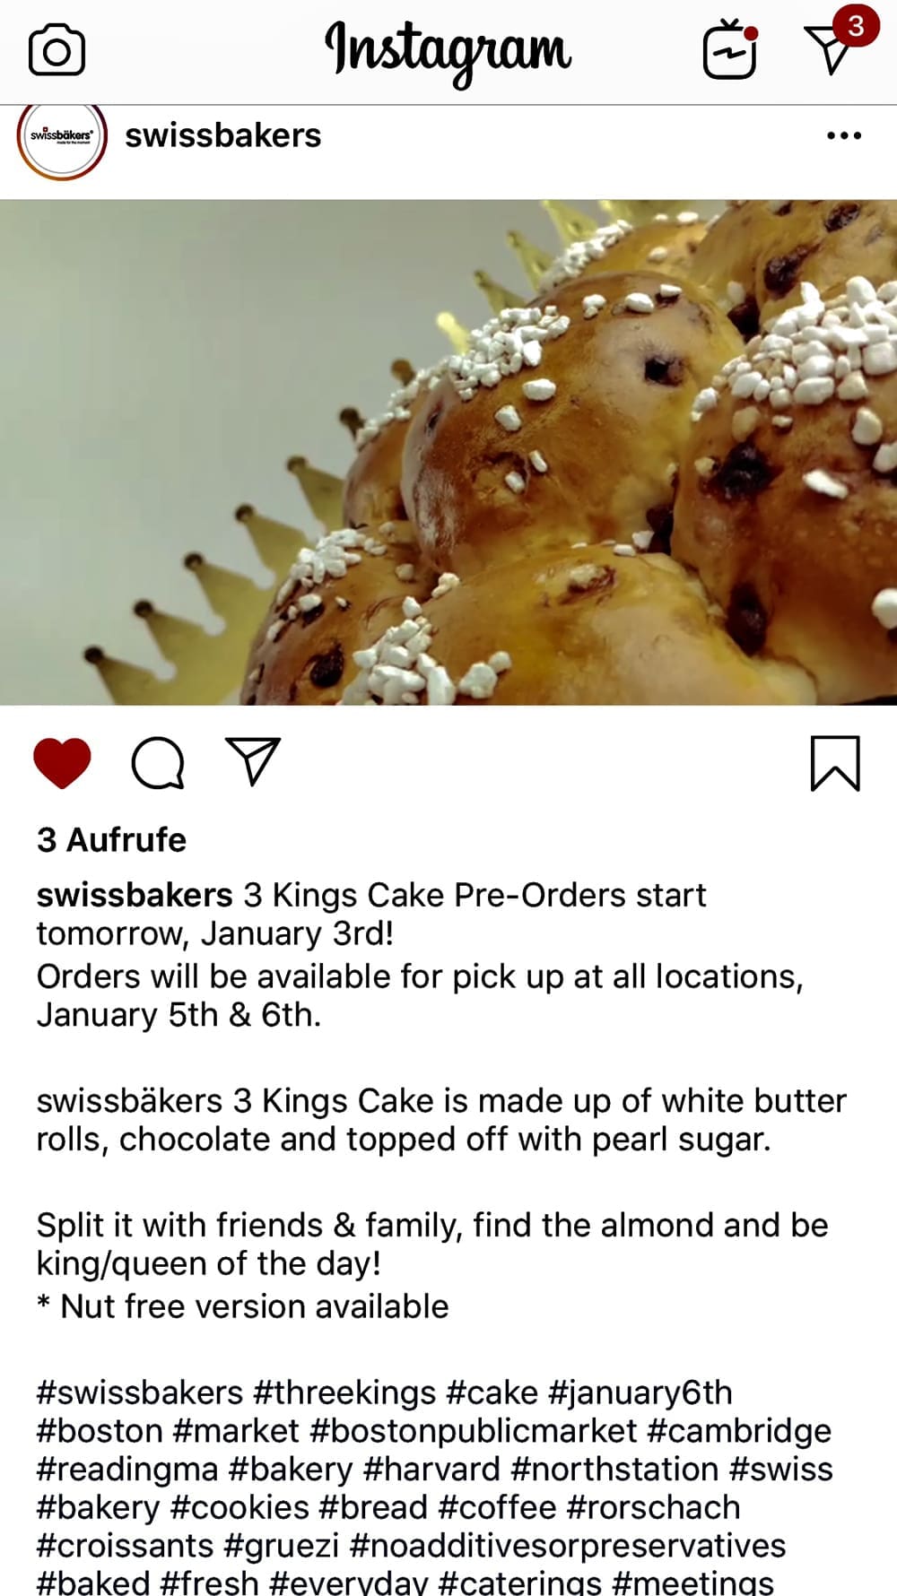This screenshot has height=1596, width=897.
Task: Open swissbakers profile picture
Action: pyautogui.click(x=62, y=137)
